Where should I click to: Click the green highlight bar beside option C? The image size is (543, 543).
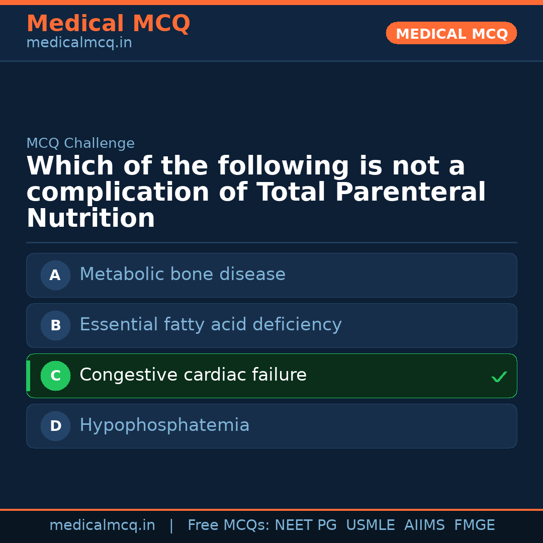[28, 376]
